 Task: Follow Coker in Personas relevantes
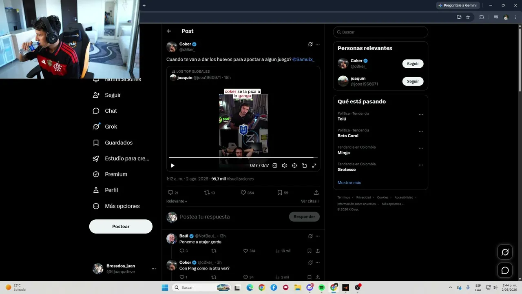[413, 64]
